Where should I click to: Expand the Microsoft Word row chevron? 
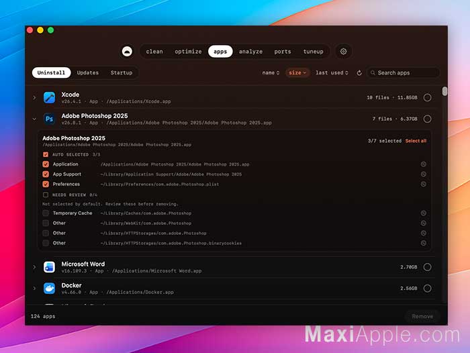pyautogui.click(x=34, y=267)
